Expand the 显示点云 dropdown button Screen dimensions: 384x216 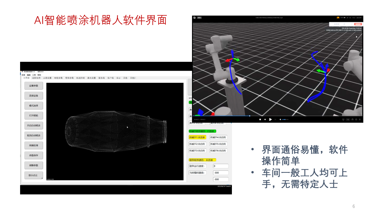click(x=42, y=178)
